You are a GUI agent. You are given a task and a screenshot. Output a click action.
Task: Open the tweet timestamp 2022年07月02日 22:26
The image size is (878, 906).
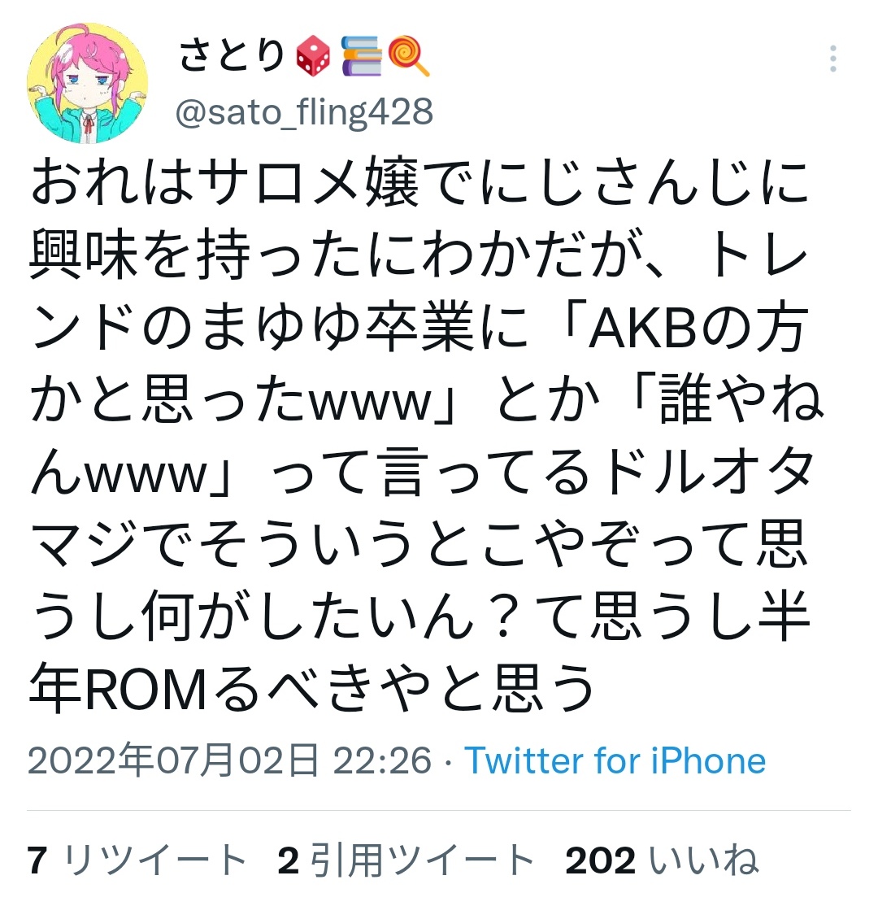coord(229,760)
